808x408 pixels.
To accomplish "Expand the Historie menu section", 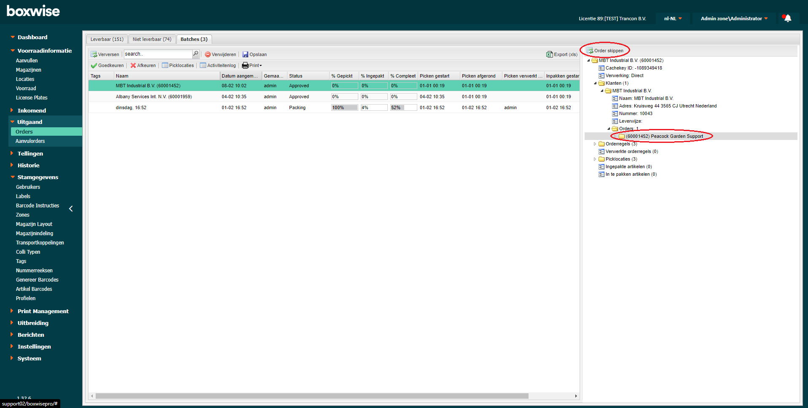I will pyautogui.click(x=12, y=165).
